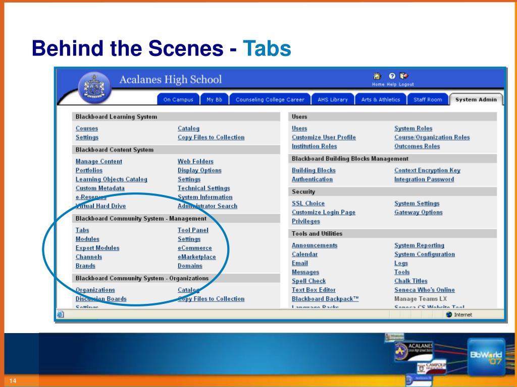Click System Configuration link

[x=424, y=254]
